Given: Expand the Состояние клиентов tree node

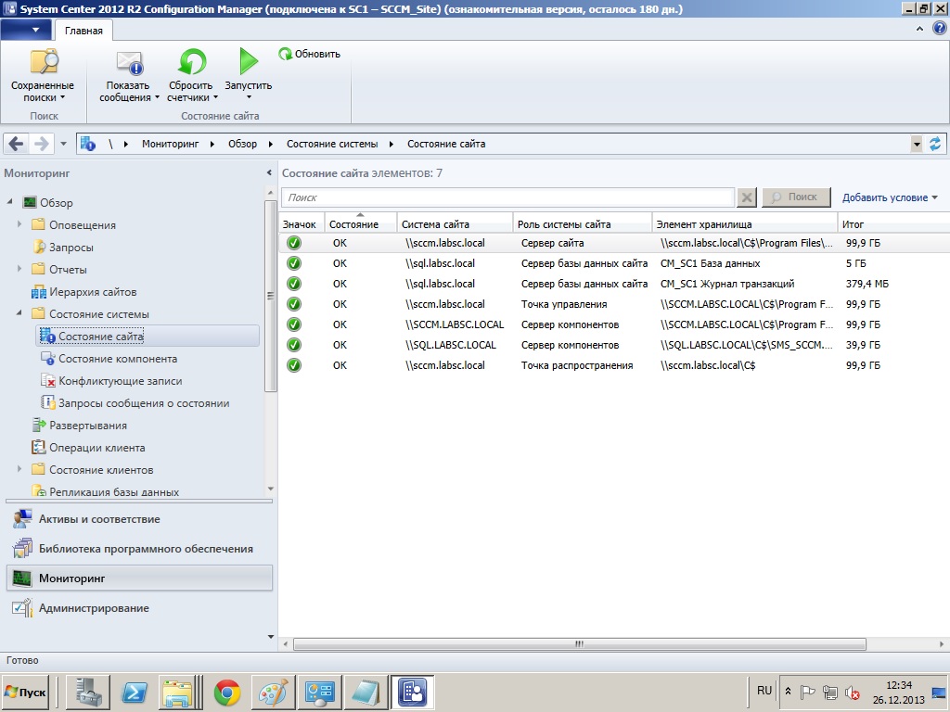Looking at the screenshot, I should (x=19, y=469).
